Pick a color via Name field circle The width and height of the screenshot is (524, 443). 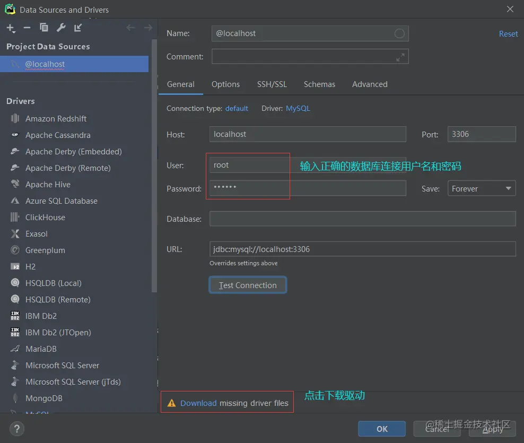(x=399, y=33)
